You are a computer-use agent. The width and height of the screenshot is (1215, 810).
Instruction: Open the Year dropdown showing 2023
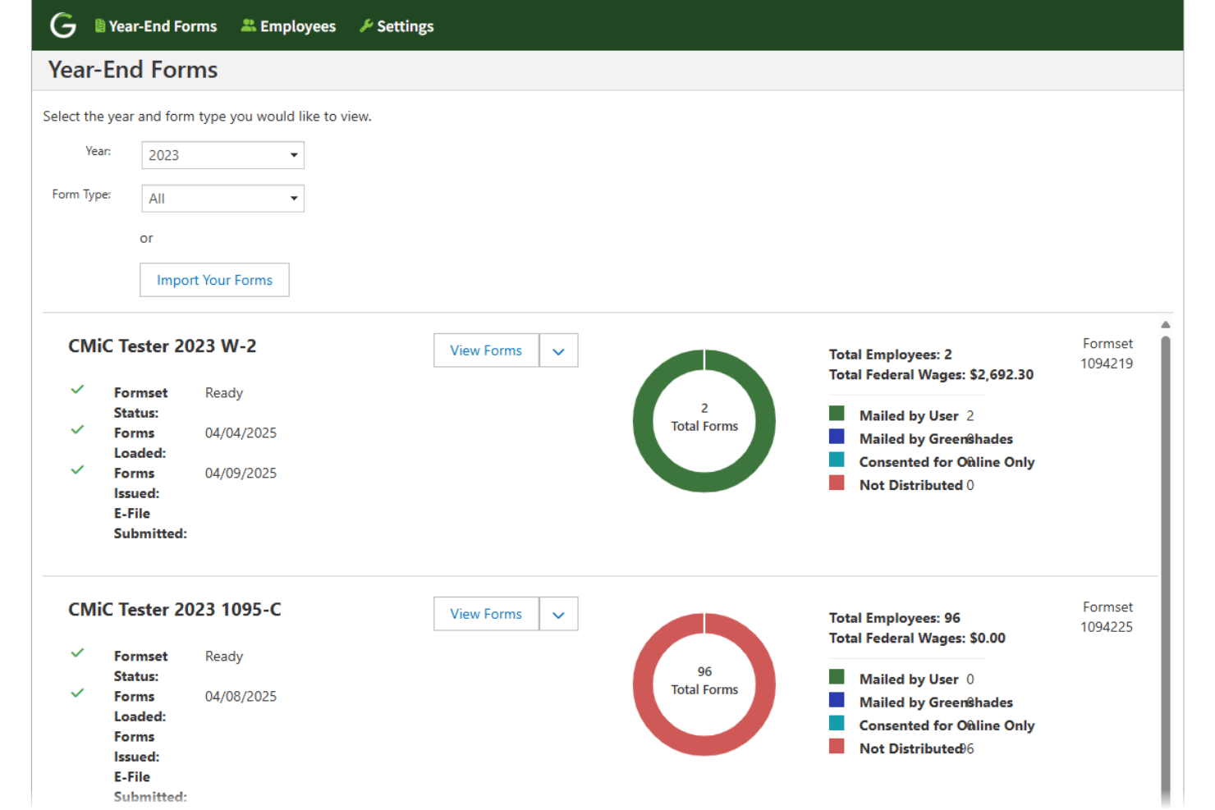[x=222, y=155]
